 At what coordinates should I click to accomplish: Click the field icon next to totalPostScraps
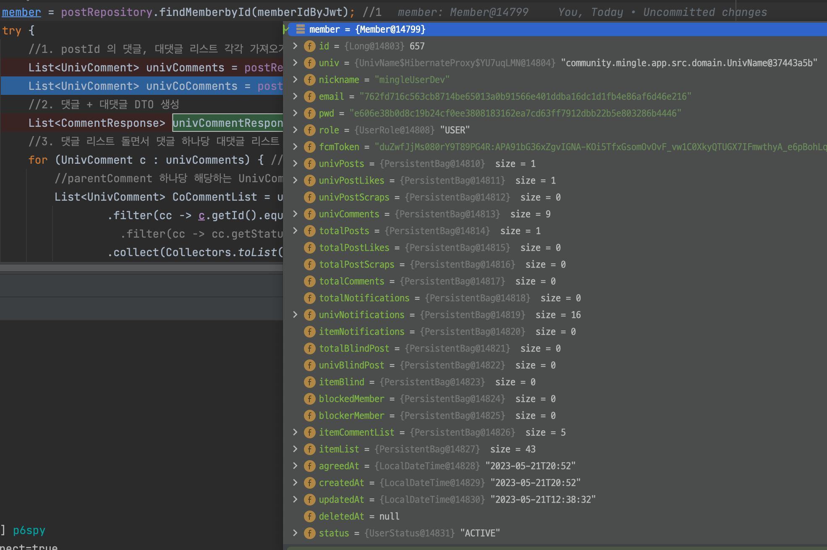pyautogui.click(x=310, y=265)
